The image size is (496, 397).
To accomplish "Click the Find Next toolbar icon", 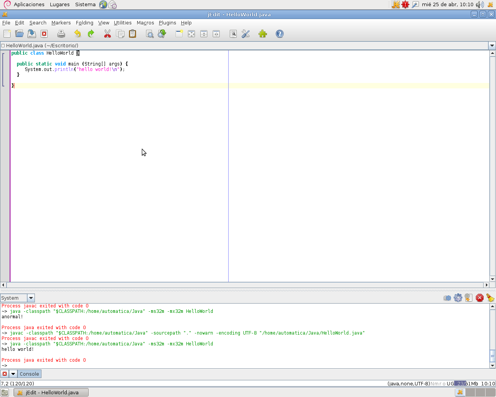I will click(x=162, y=34).
